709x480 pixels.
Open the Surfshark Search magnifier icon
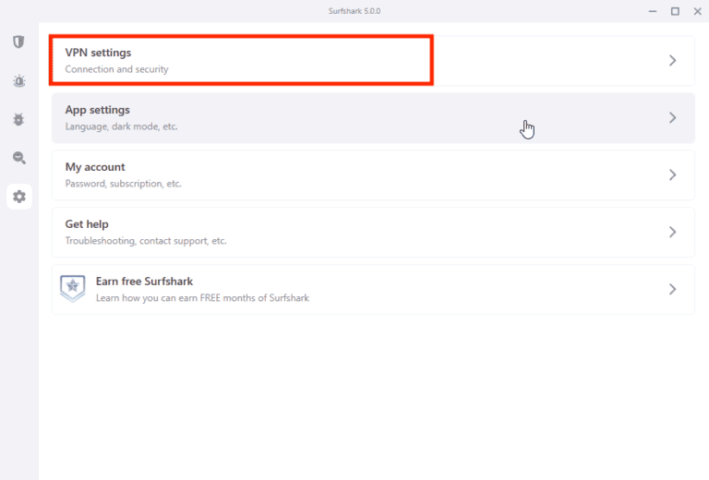click(18, 158)
